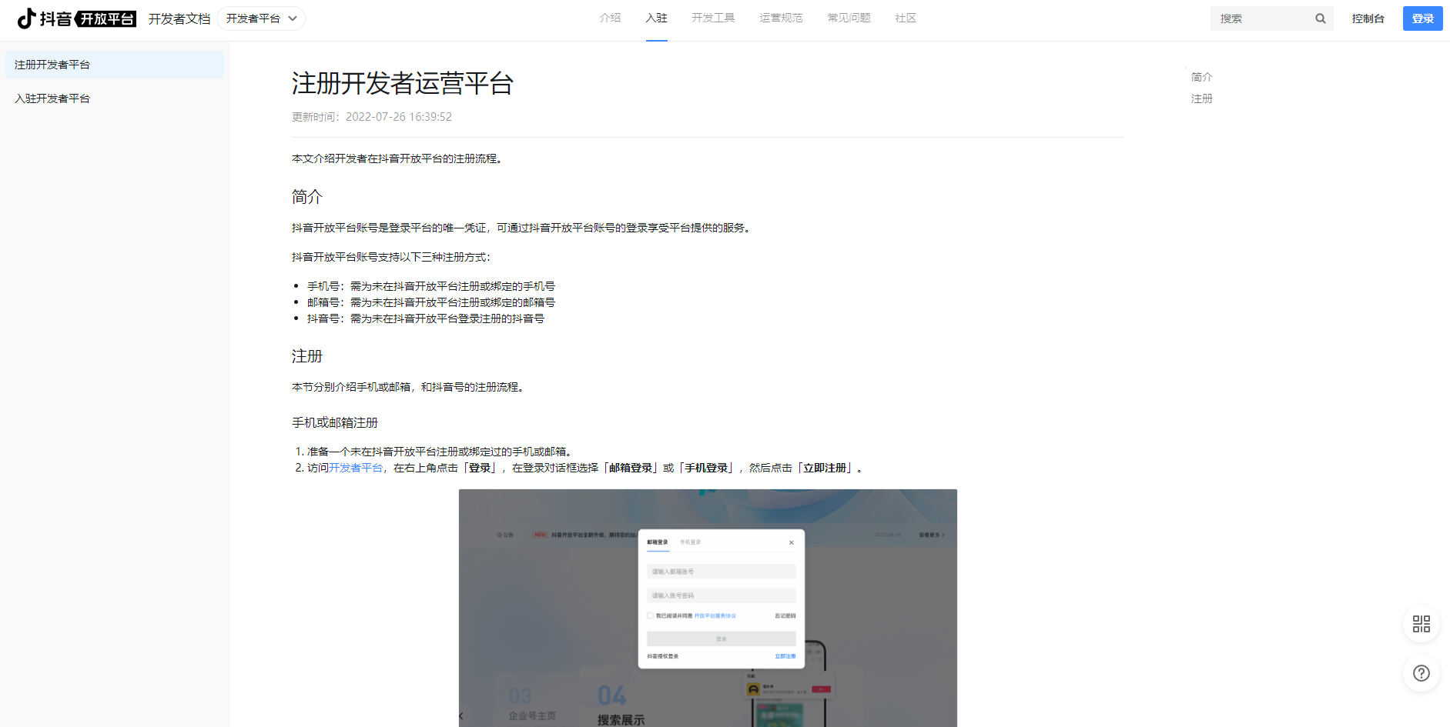Open the QR code floating button
The image size is (1450, 727).
pos(1422,624)
